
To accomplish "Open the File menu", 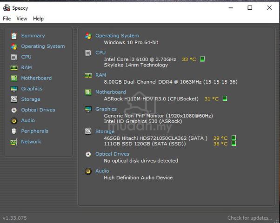I will pyautogui.click(x=7, y=19).
